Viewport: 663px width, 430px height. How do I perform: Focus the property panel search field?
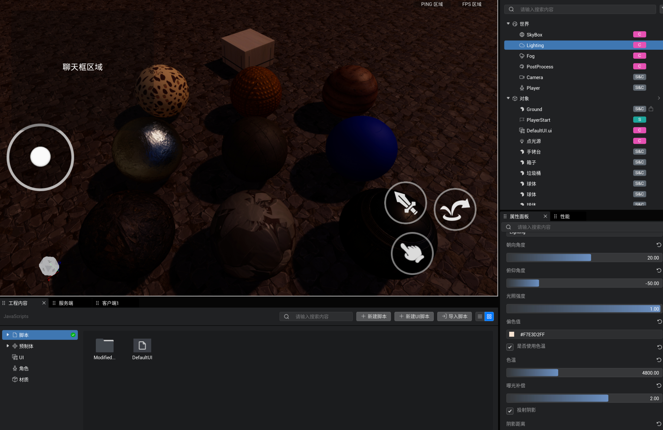point(582,227)
